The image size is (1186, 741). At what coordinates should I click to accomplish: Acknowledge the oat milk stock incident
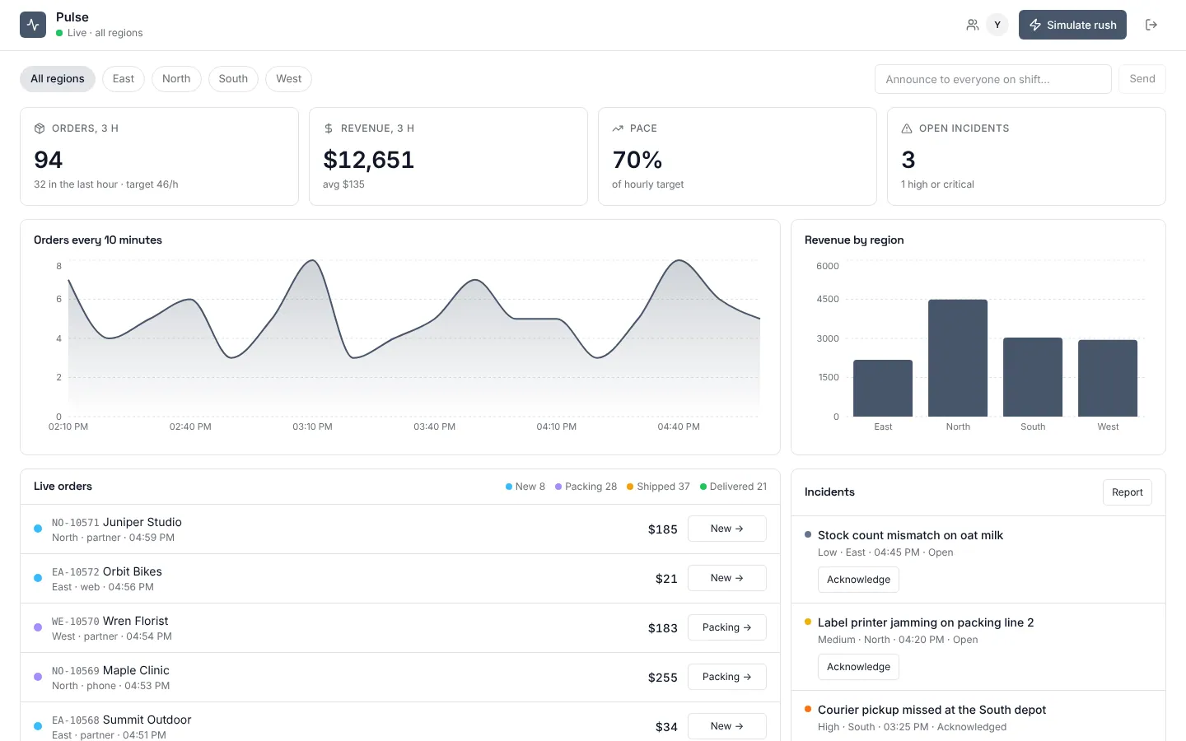click(x=858, y=580)
